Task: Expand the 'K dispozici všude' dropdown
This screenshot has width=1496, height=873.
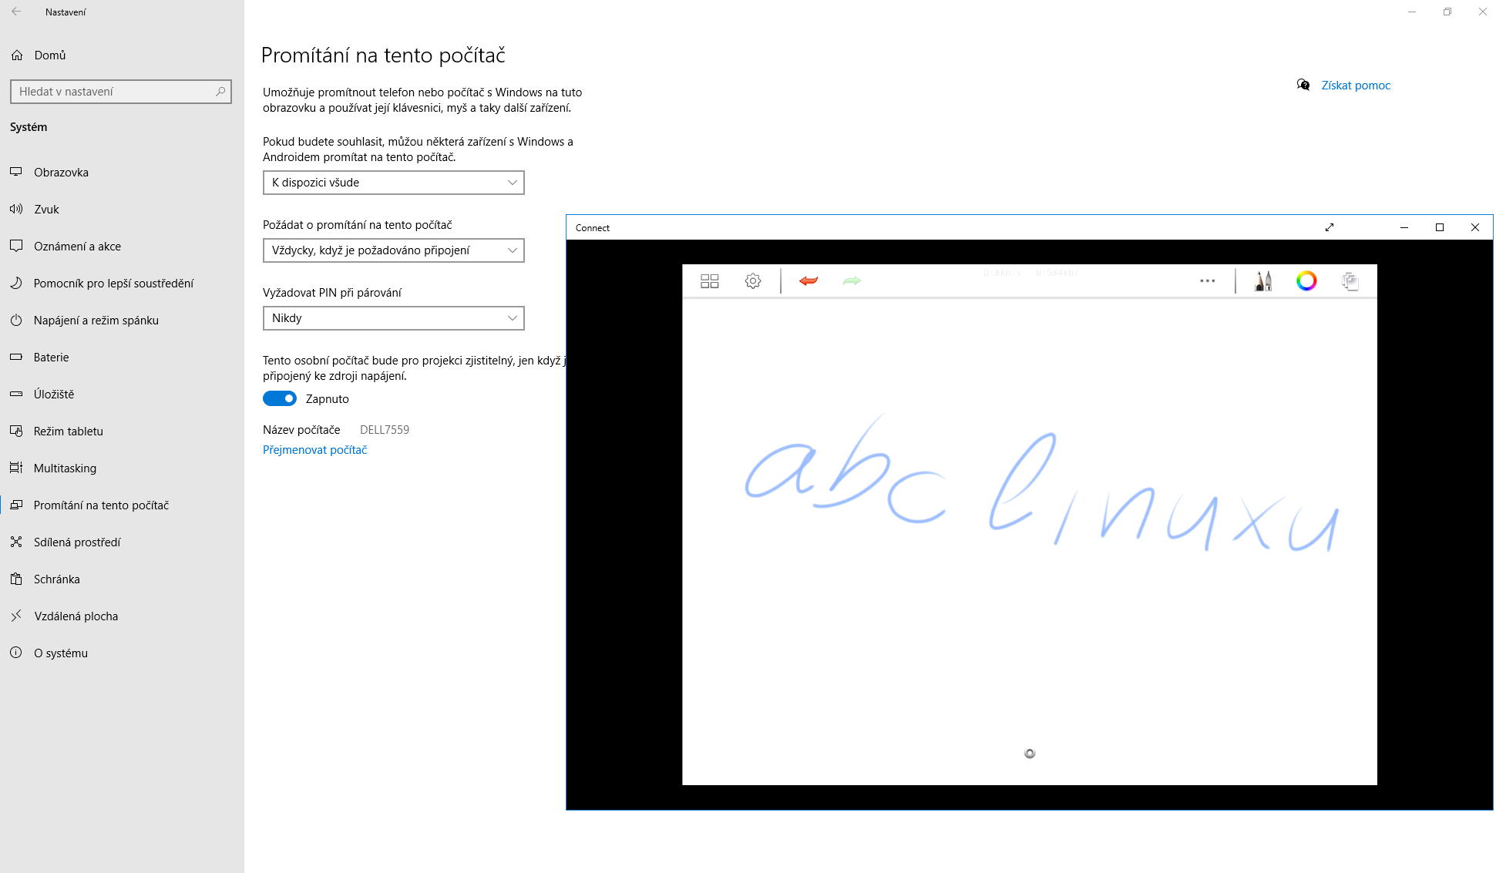Action: coord(393,183)
